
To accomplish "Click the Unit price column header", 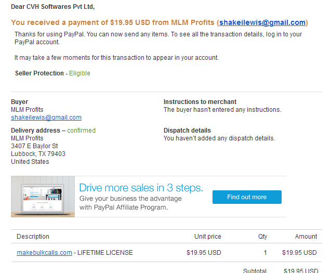I will click(x=208, y=236).
